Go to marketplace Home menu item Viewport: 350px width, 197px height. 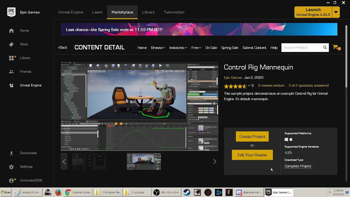[142, 48]
